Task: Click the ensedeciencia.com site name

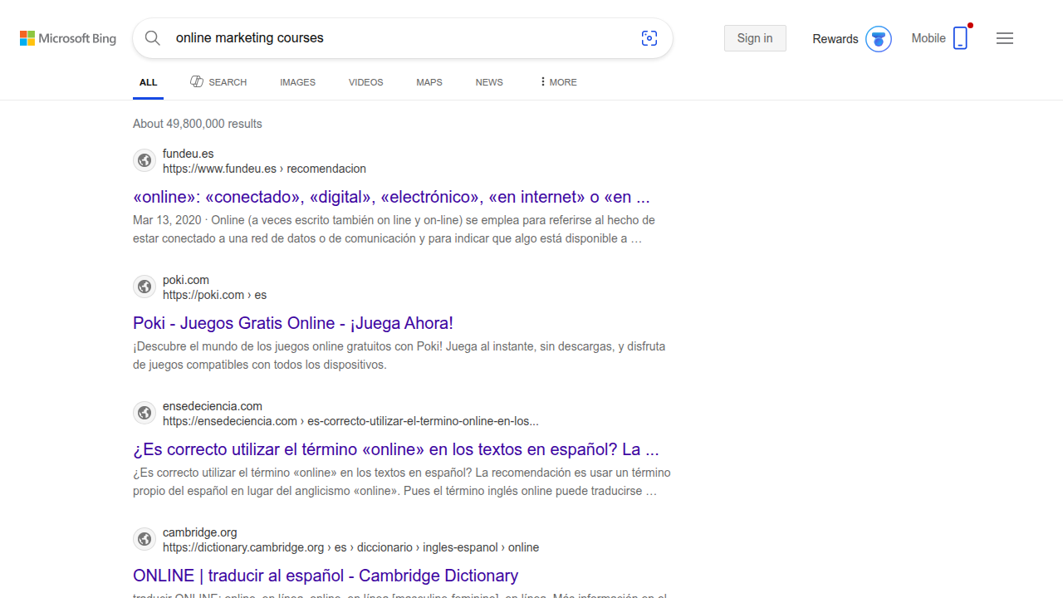Action: (x=213, y=406)
